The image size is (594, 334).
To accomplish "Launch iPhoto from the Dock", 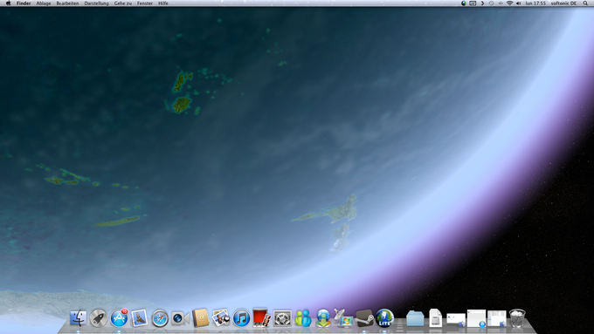I will [x=221, y=318].
